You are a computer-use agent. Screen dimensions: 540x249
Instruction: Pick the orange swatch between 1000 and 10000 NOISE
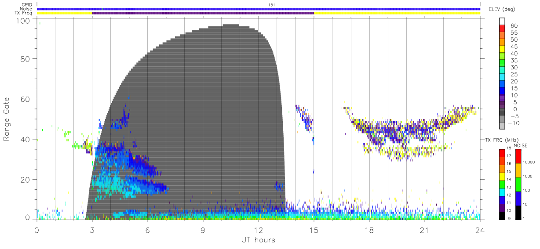click(x=518, y=170)
